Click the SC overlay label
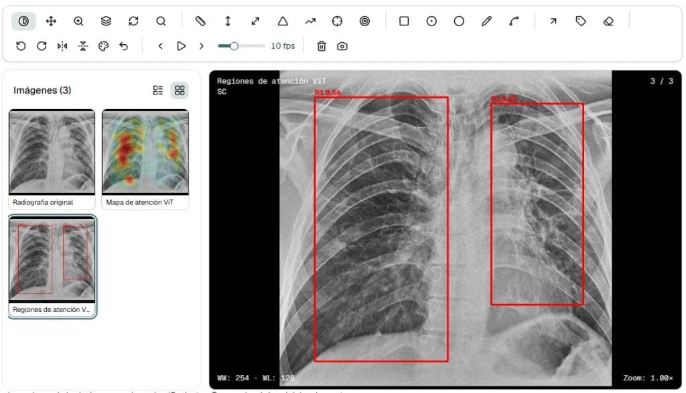686x393 pixels. 222,92
